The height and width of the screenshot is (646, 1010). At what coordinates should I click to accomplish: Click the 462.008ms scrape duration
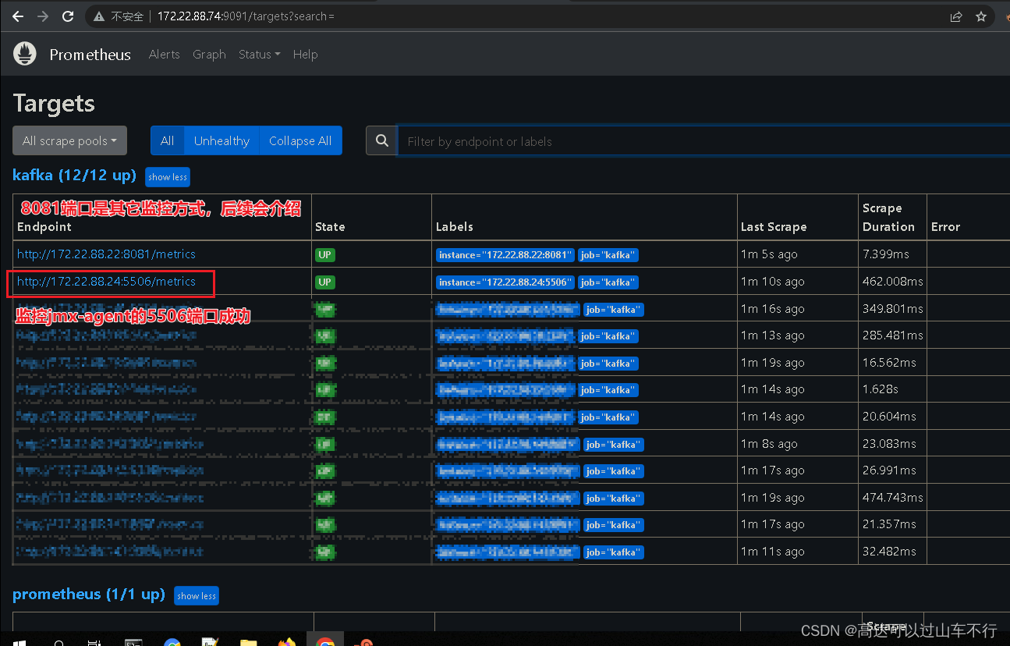click(892, 282)
